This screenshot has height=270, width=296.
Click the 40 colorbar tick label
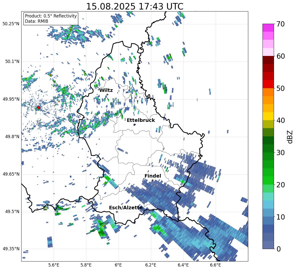pyautogui.click(x=280, y=120)
